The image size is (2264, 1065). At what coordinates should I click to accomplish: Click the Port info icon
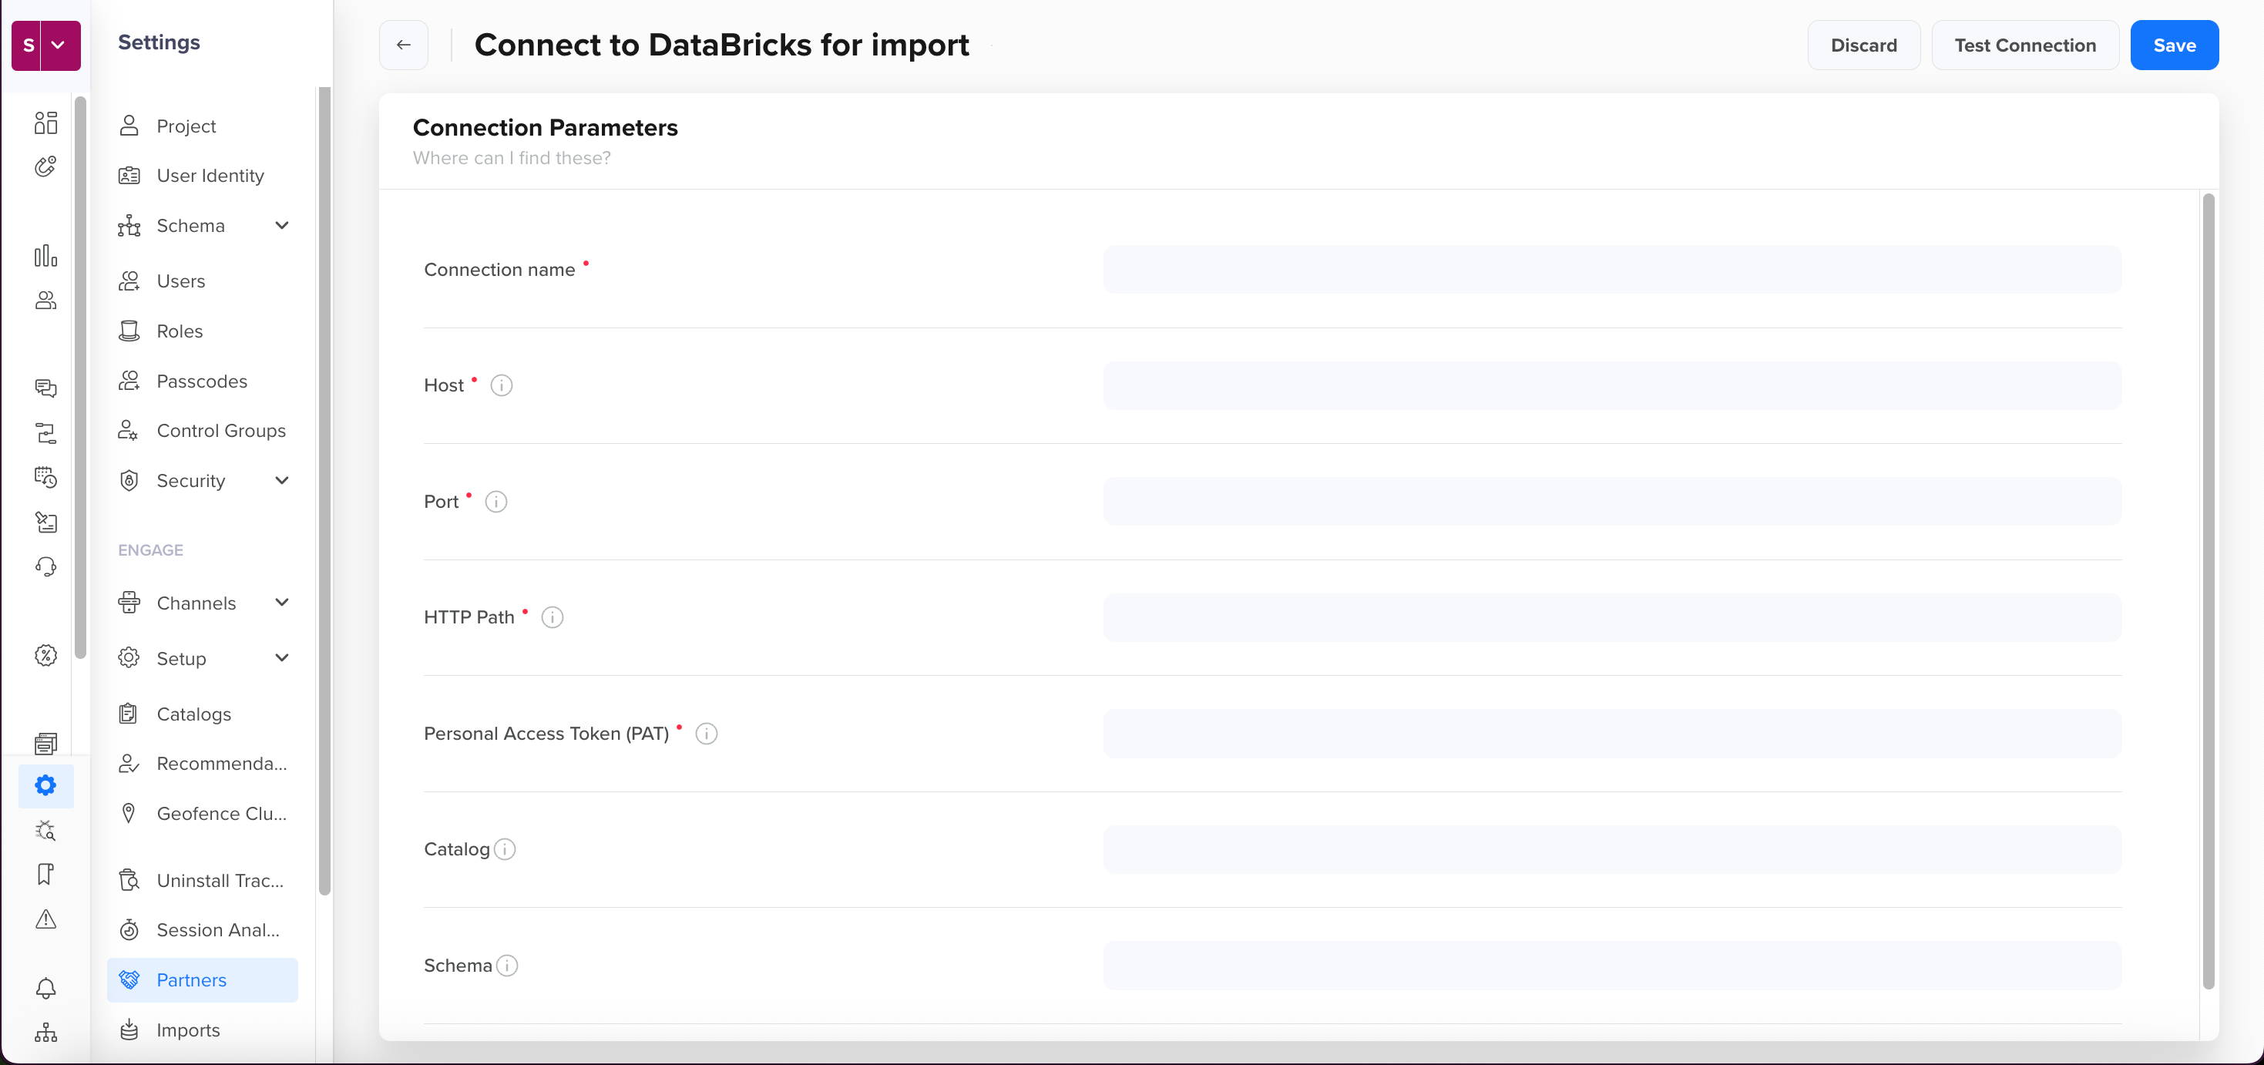pyautogui.click(x=495, y=502)
